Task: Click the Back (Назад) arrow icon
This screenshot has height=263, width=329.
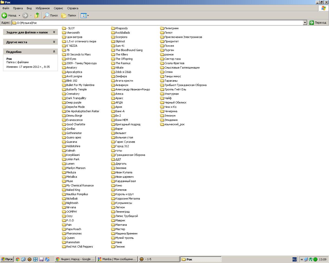Action: point(4,15)
